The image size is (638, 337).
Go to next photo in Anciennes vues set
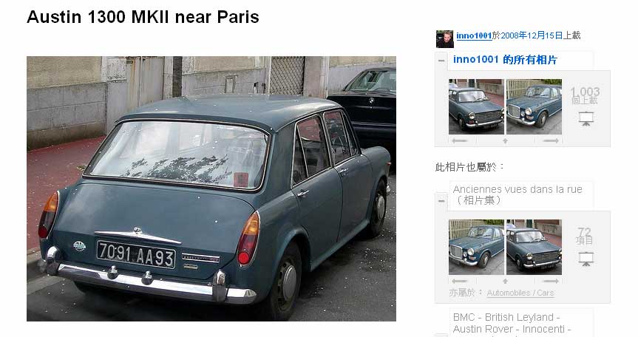click(551, 281)
